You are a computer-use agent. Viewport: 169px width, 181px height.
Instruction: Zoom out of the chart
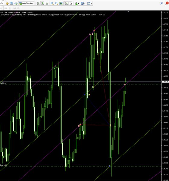point(57,3)
